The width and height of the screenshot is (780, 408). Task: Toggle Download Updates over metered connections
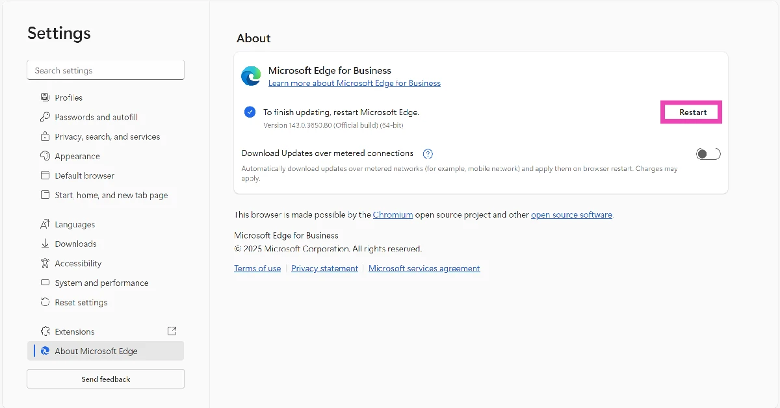tap(708, 153)
